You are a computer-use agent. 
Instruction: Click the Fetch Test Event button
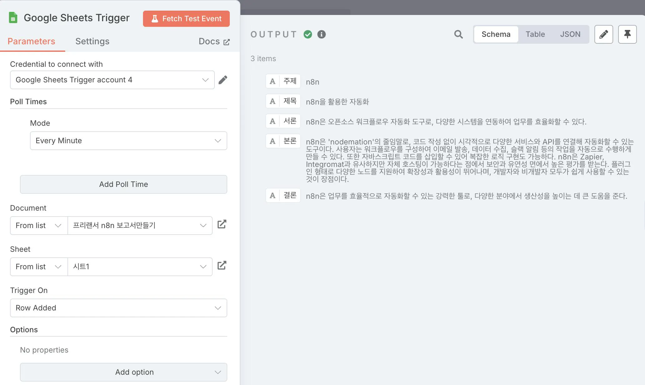[186, 19]
